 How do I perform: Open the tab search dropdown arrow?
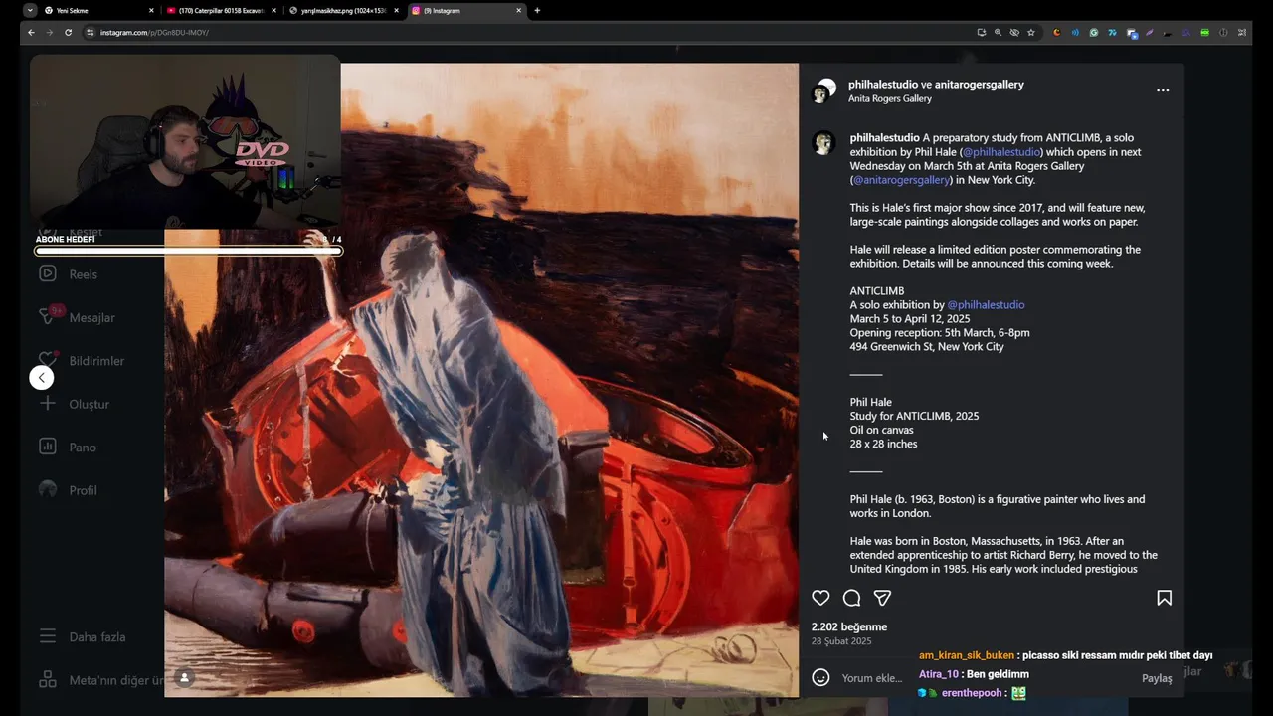(30, 10)
